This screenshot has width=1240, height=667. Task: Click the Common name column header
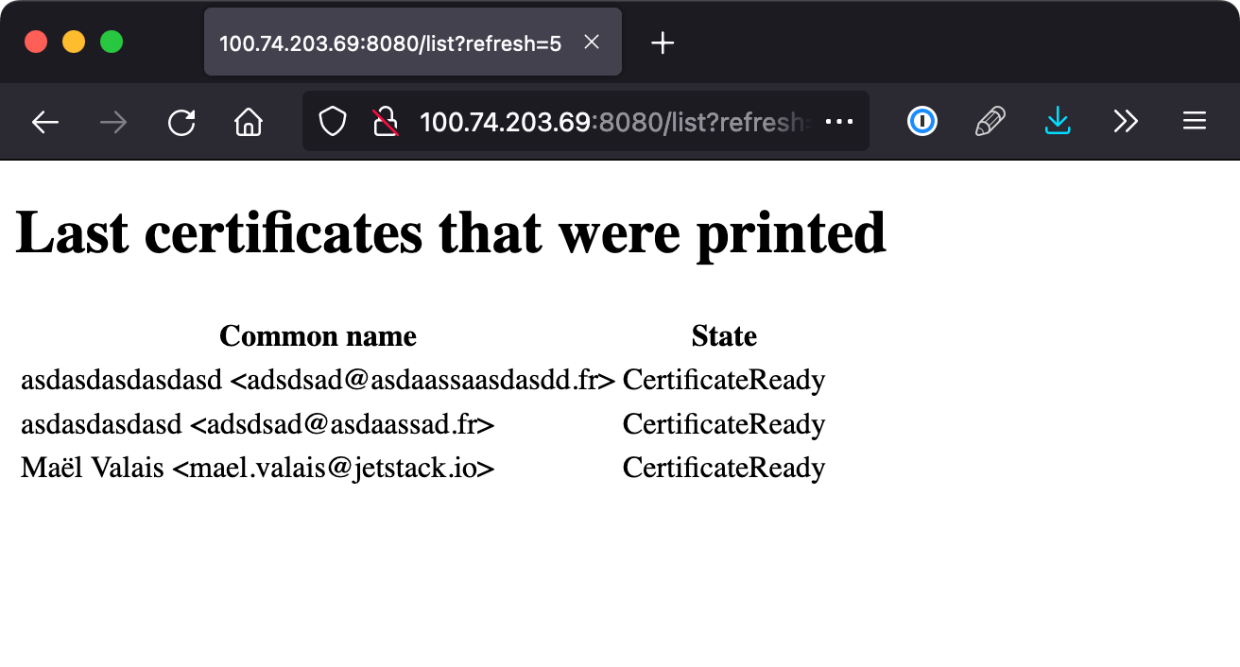point(318,336)
